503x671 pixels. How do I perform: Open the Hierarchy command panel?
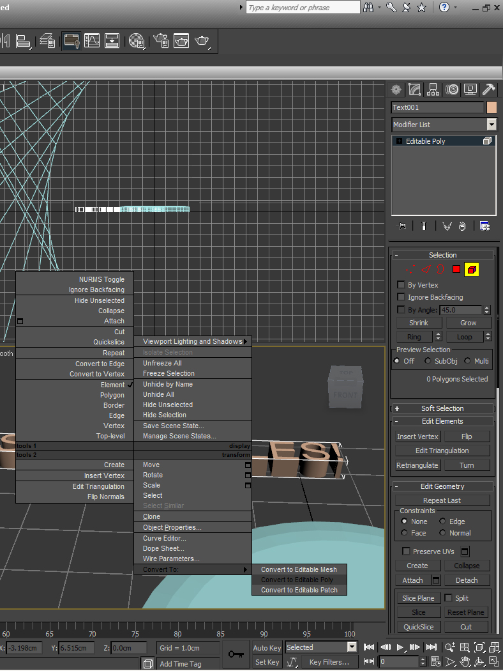[433, 89]
